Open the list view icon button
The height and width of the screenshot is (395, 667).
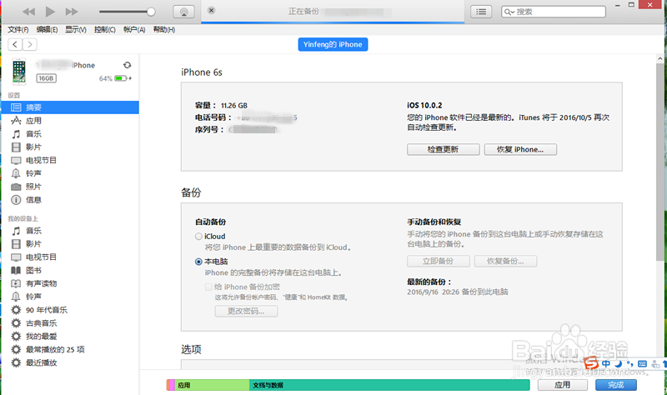tap(481, 12)
